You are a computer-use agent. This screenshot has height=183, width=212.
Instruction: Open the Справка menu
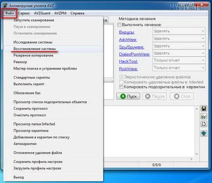pos(77,13)
